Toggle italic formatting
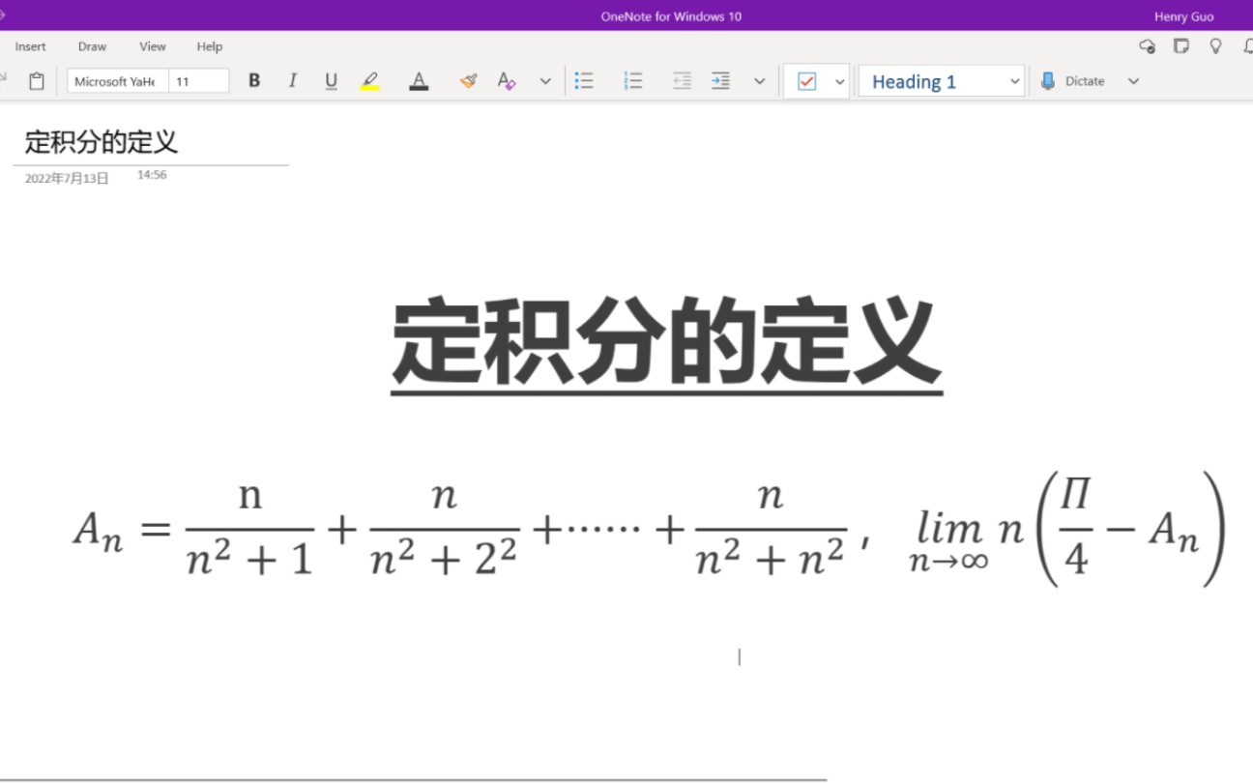This screenshot has height=783, width=1253. 292,81
